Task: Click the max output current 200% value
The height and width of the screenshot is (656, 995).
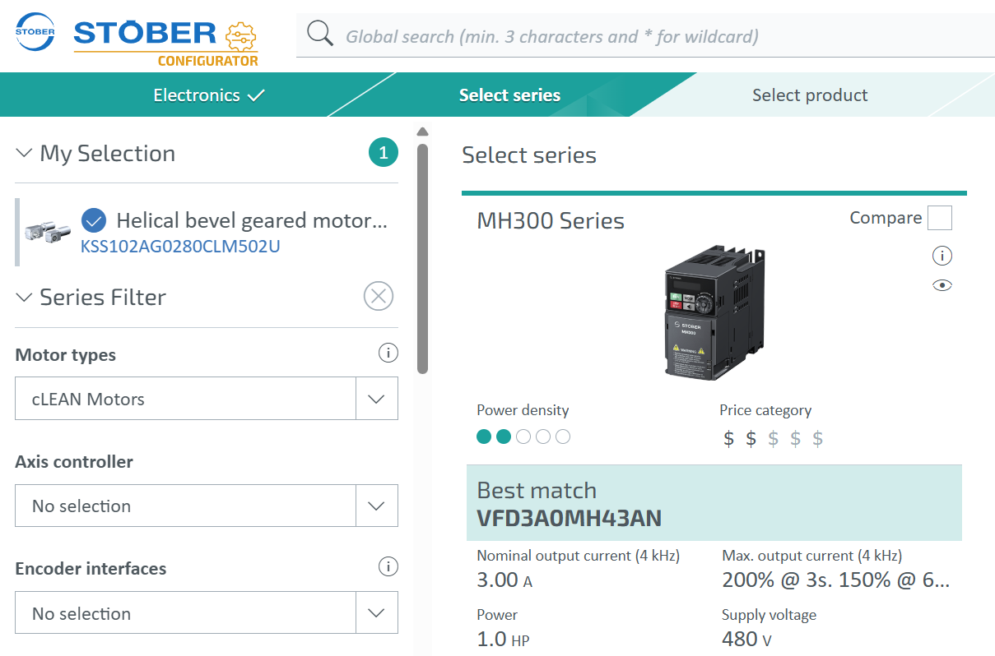Action: tap(836, 580)
